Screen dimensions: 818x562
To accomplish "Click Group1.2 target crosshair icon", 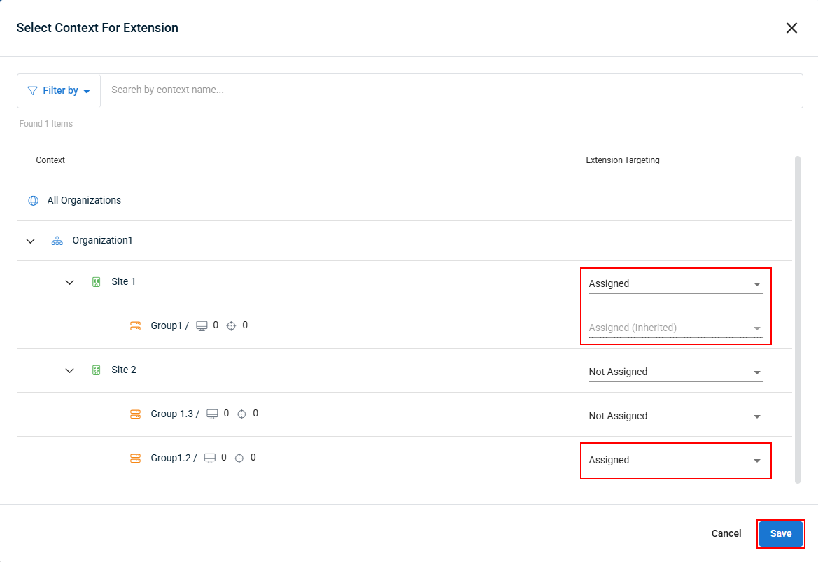I will coord(239,458).
